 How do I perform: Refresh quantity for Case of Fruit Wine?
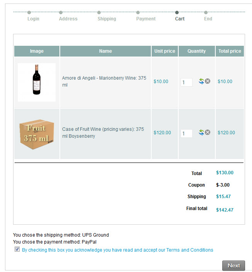pyautogui.click(x=201, y=132)
